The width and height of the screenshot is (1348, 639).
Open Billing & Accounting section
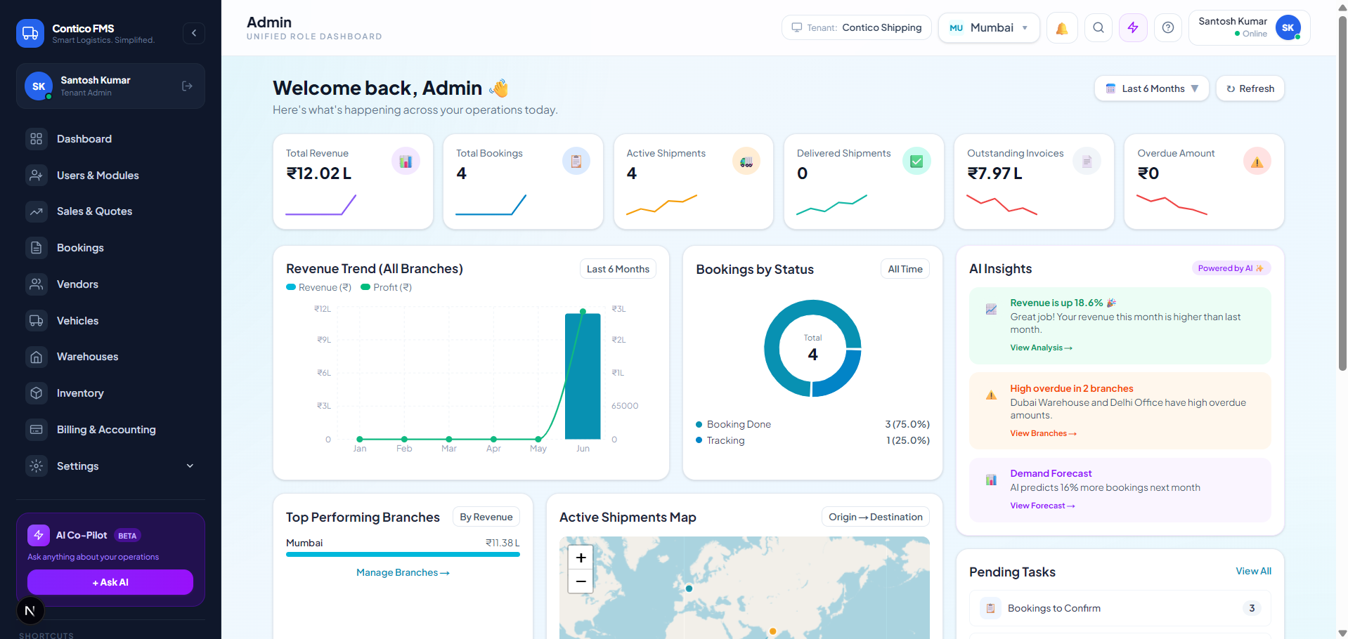pyautogui.click(x=110, y=430)
